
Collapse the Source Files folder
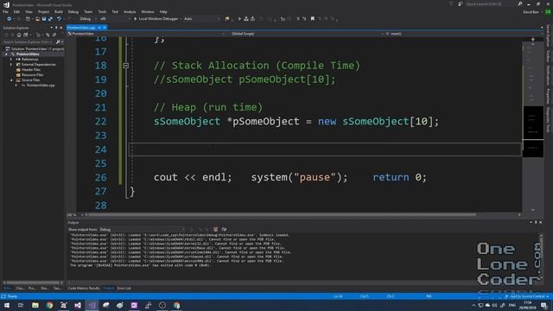[11, 80]
